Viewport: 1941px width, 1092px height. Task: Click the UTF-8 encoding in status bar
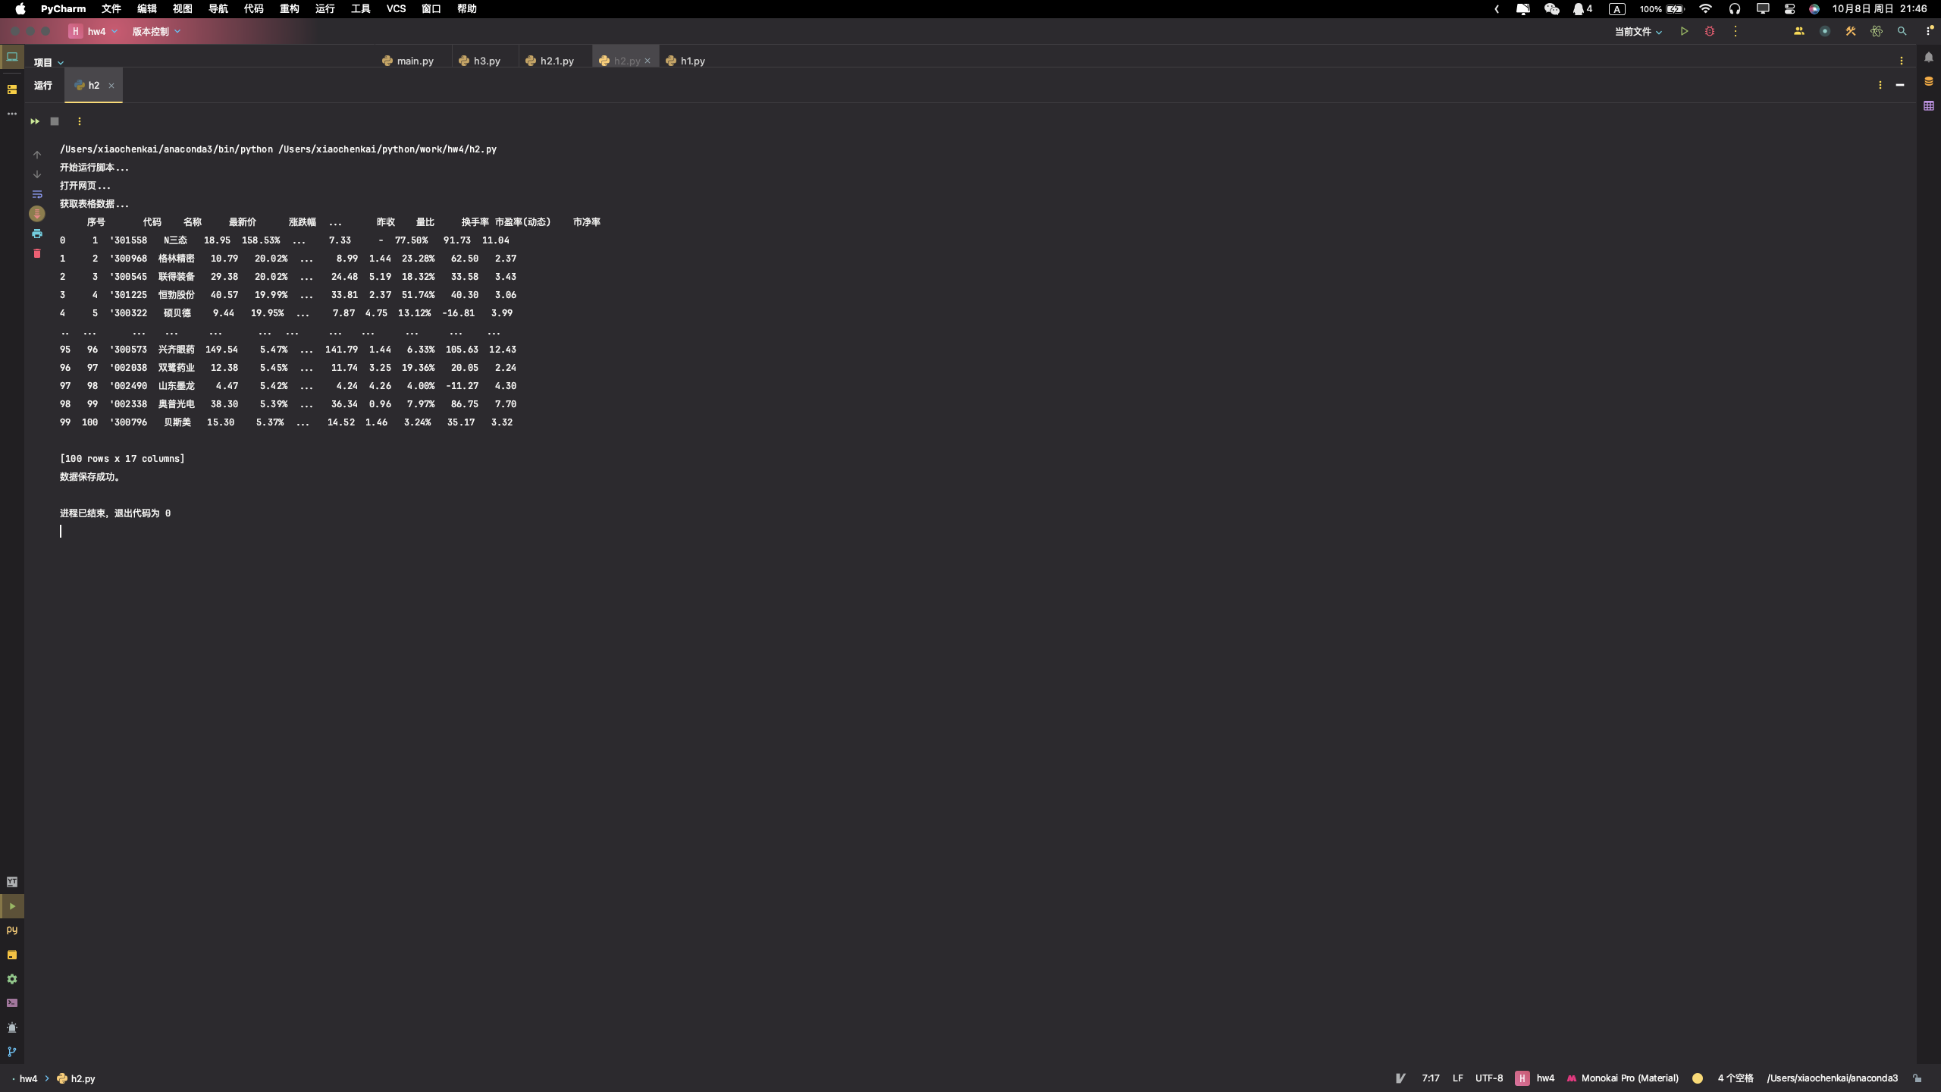[x=1488, y=1078]
